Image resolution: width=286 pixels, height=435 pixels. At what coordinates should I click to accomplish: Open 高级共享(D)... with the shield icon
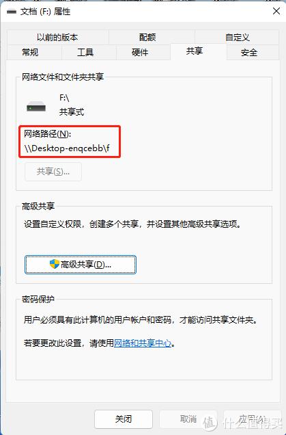(x=81, y=265)
